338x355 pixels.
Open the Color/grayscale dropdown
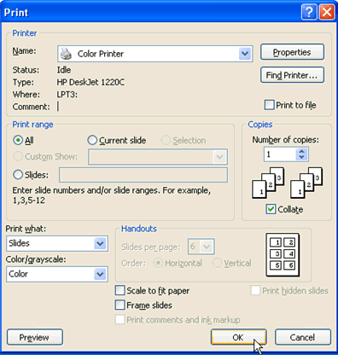[100, 274]
